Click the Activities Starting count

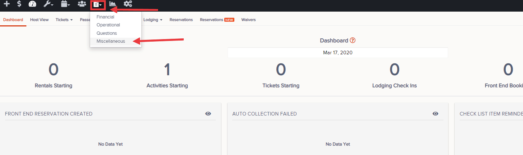point(167,70)
